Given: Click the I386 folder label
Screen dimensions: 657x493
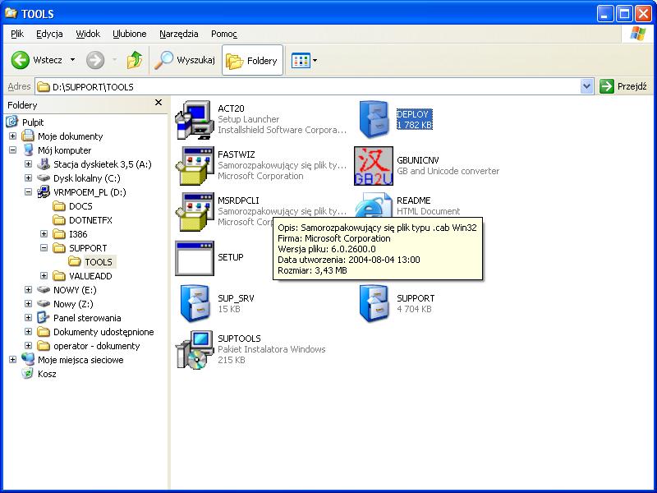Looking at the screenshot, I should [x=78, y=234].
